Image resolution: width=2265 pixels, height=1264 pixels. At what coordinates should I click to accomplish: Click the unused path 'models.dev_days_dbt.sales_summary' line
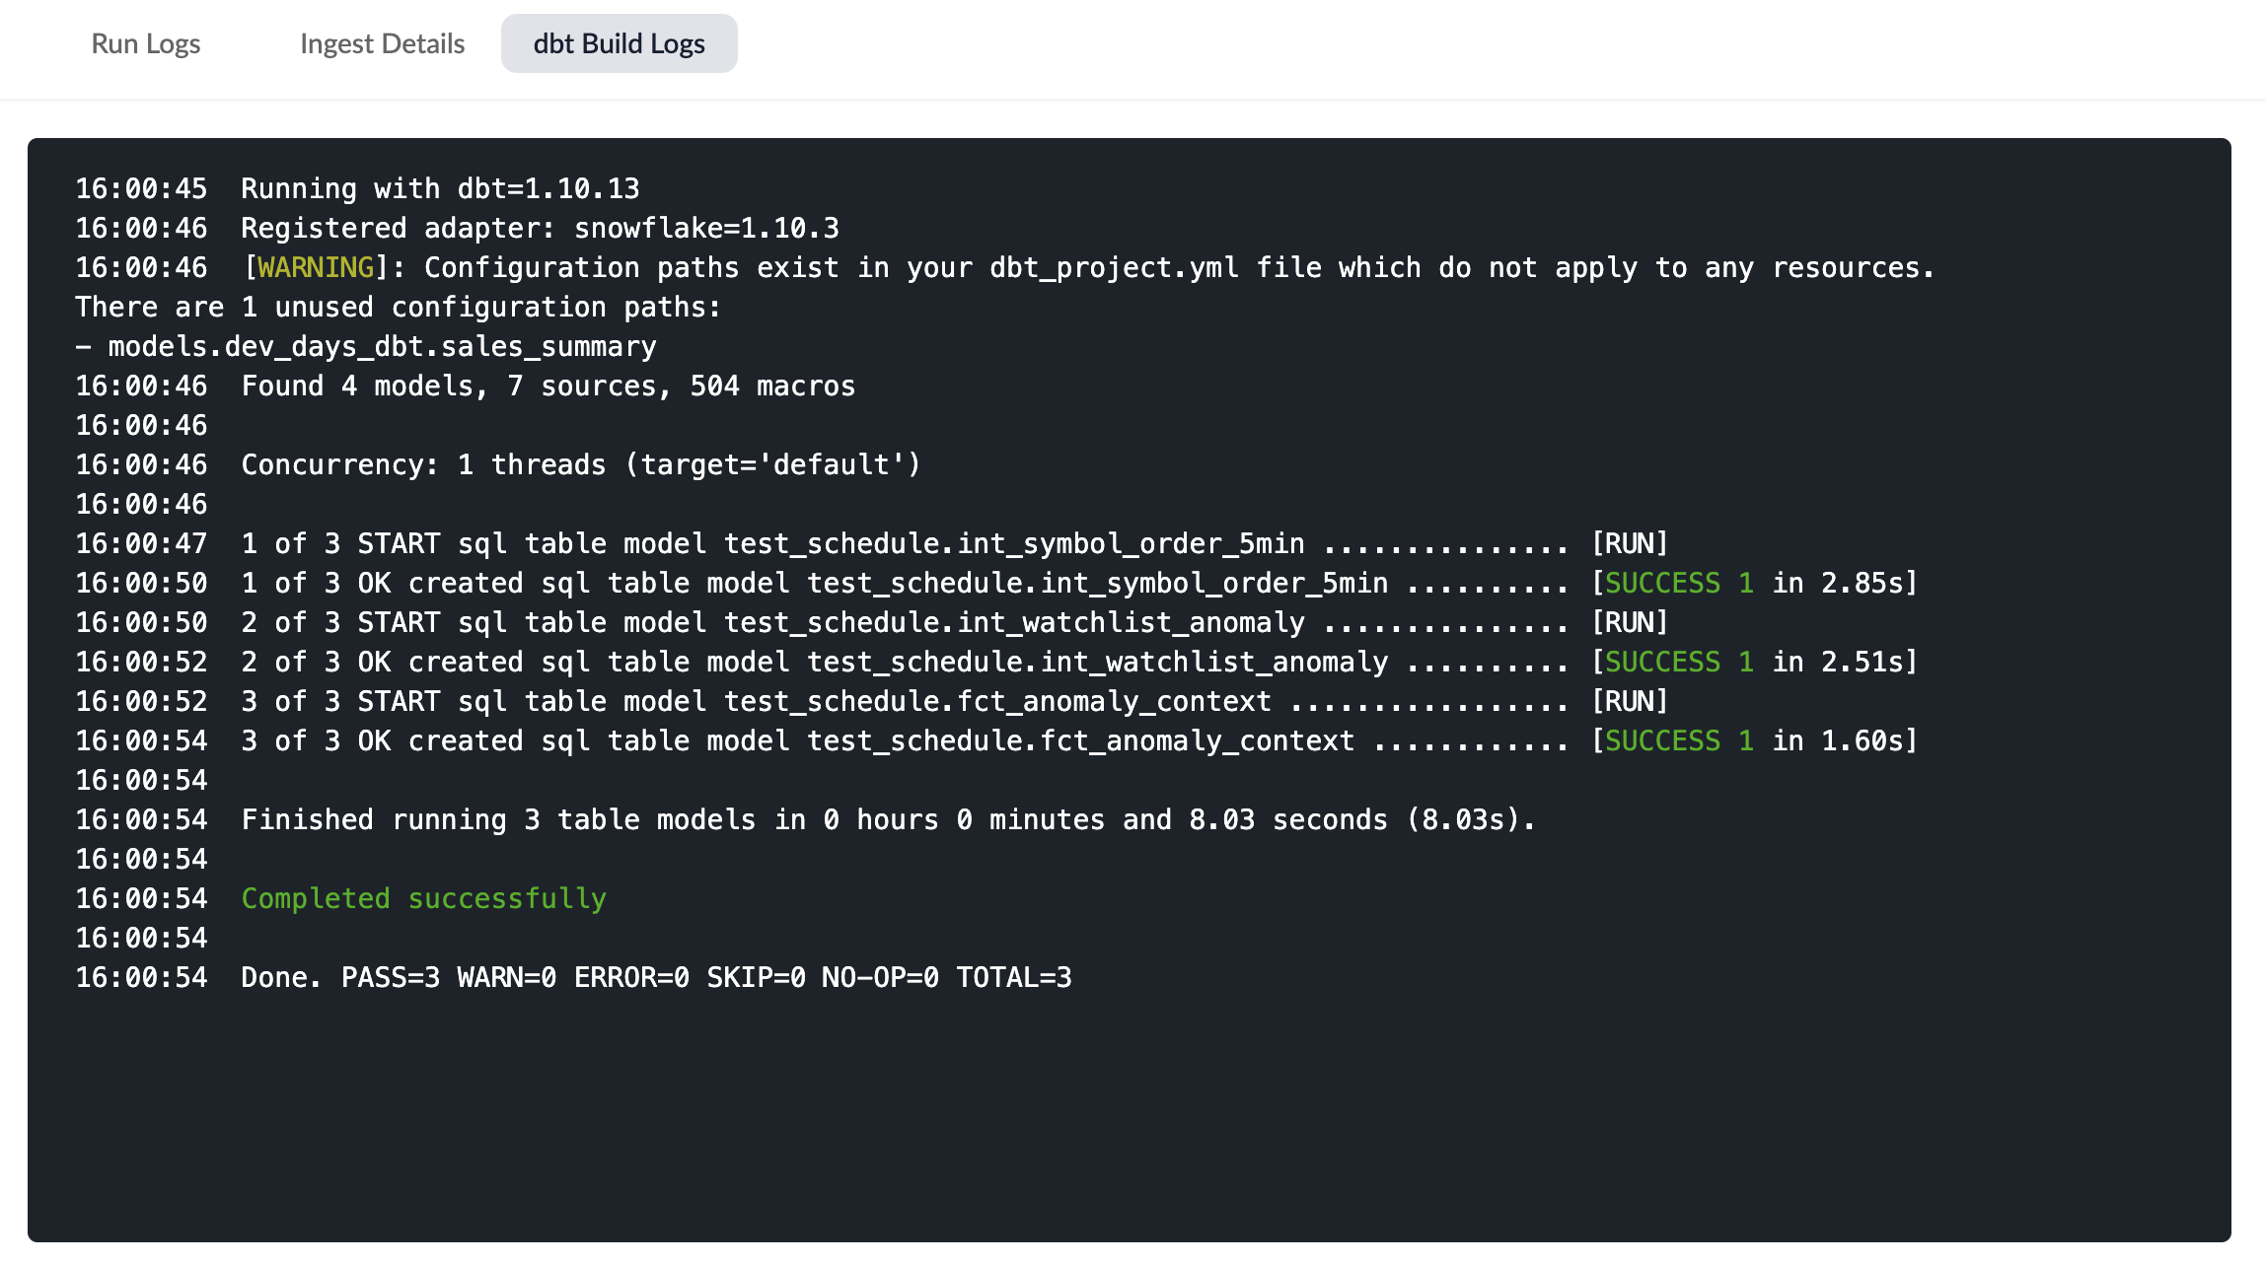point(381,347)
